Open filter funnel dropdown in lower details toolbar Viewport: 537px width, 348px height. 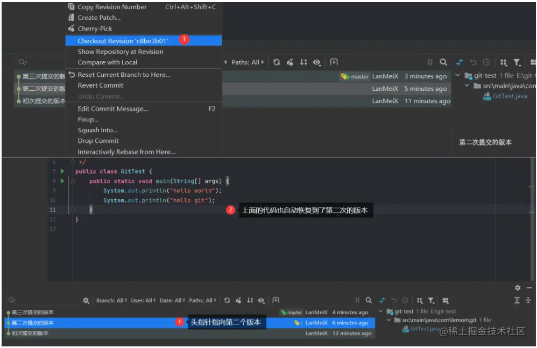(431, 300)
